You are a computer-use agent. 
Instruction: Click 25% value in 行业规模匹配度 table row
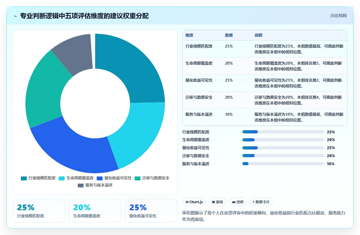click(x=229, y=46)
